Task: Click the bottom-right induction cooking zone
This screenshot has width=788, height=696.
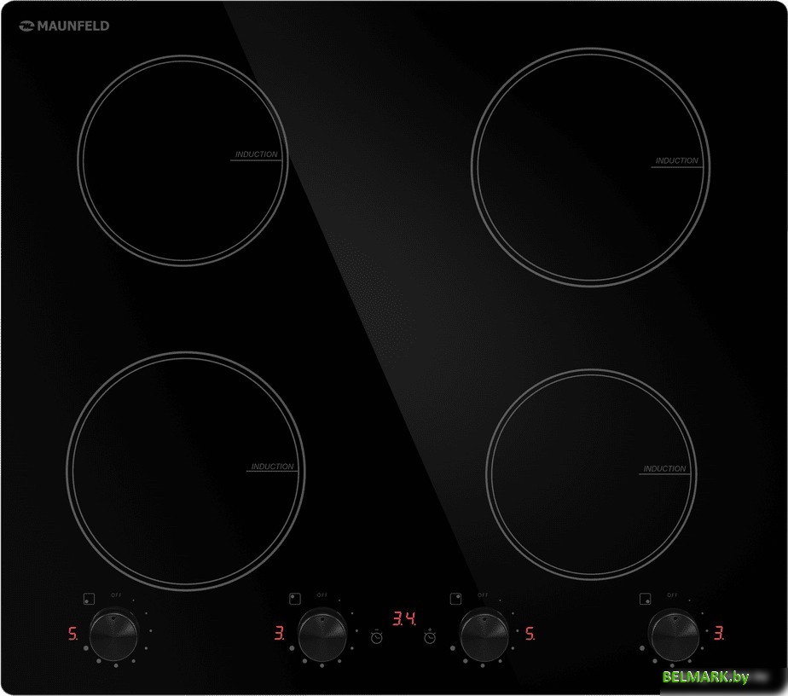Action: 591,473
